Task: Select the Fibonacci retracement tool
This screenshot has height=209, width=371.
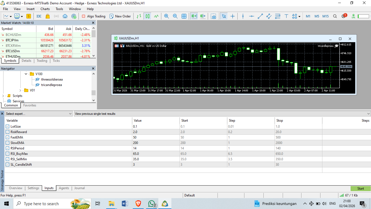Action: click(278, 16)
